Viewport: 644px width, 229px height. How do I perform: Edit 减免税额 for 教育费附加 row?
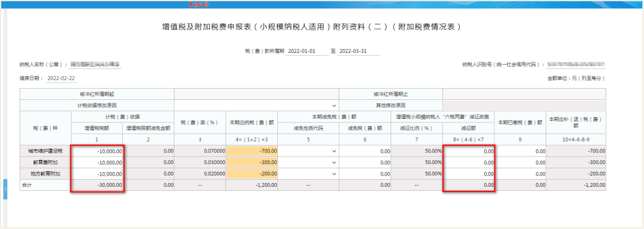[365, 162]
